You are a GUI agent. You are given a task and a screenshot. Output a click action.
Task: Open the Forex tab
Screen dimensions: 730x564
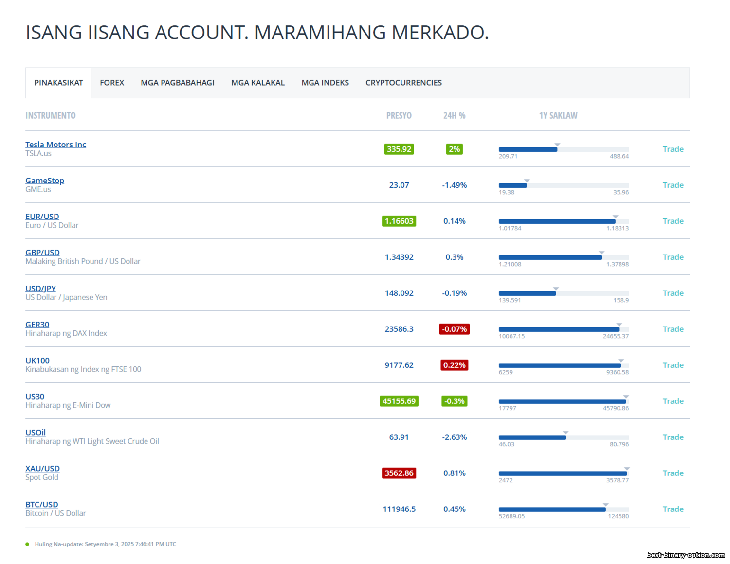[x=112, y=83]
